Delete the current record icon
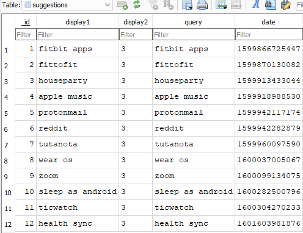Viewport: 303px width, 233px height. [x=236, y=5]
